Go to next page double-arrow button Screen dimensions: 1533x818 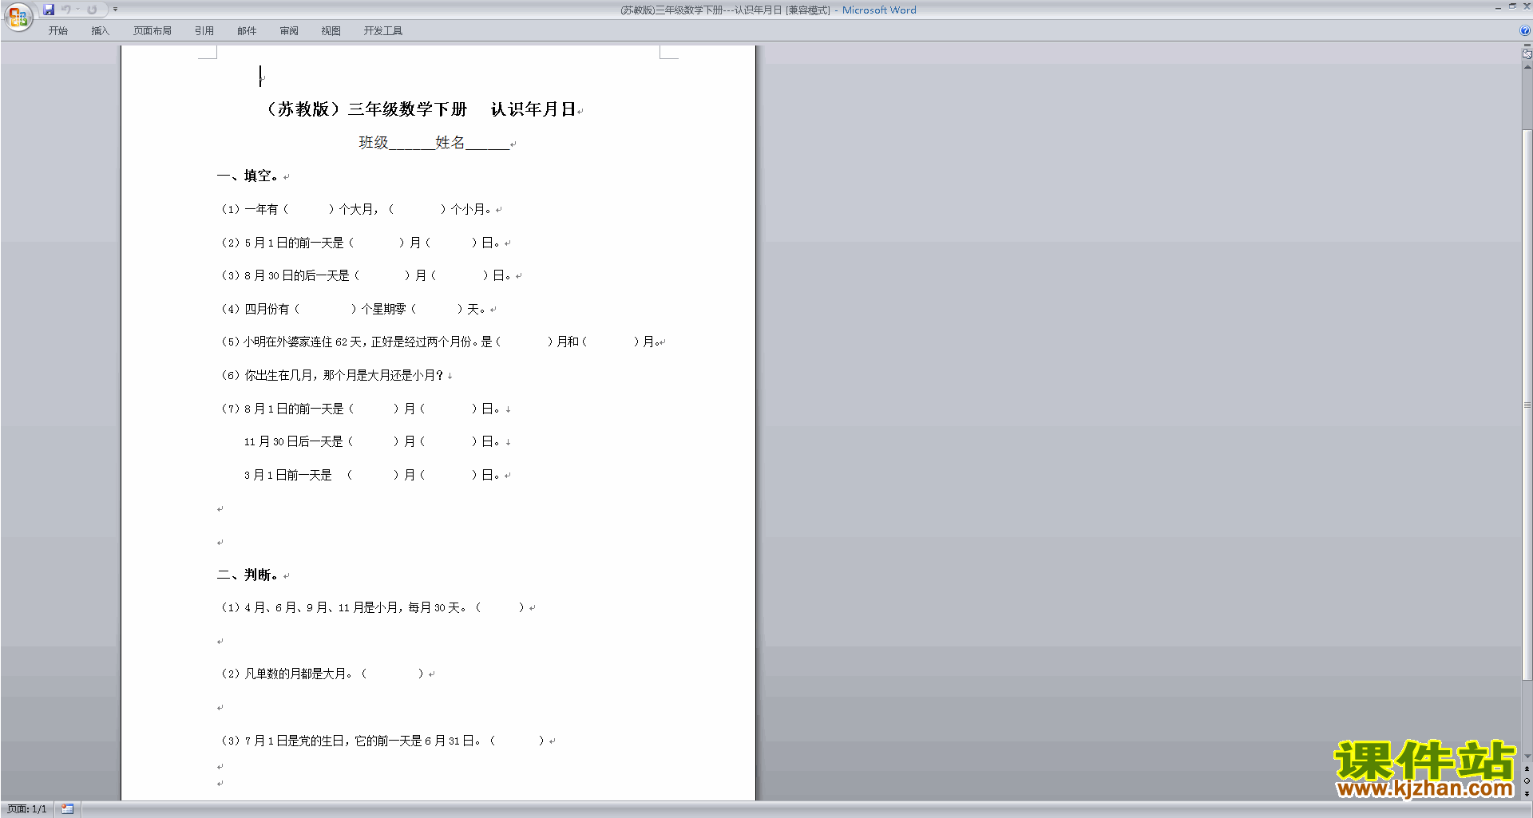(1527, 793)
